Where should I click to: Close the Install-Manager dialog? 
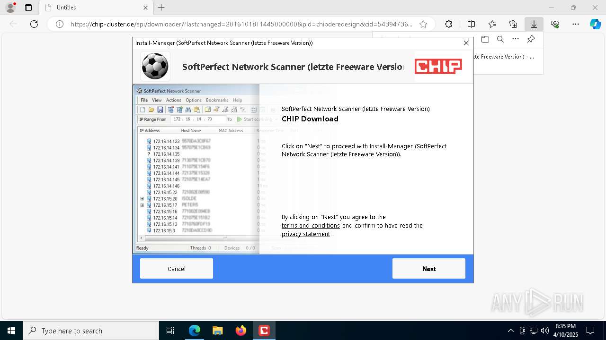(x=466, y=43)
